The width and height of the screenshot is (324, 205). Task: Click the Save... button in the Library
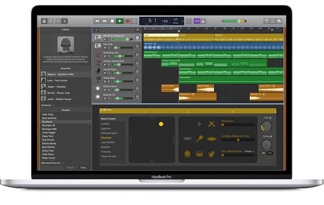84,168
